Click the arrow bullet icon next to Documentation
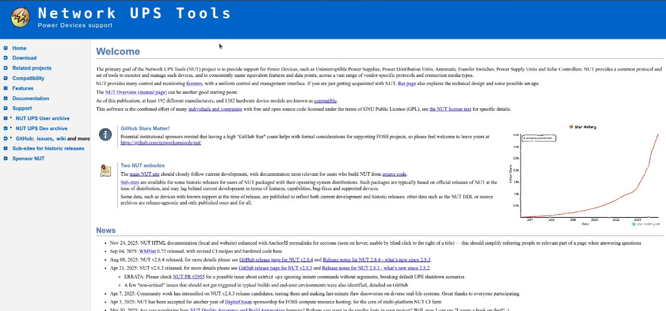 [x=5, y=99]
